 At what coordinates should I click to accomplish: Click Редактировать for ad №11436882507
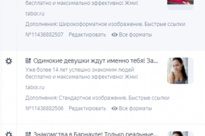(x=87, y=35)
